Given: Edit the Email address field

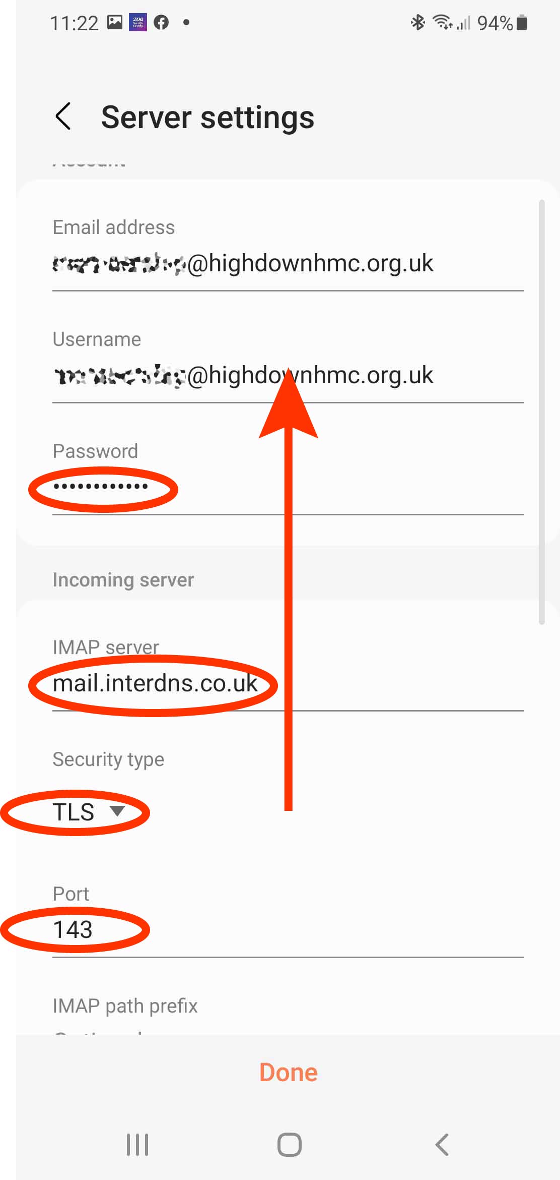Looking at the screenshot, I should pyautogui.click(x=288, y=263).
